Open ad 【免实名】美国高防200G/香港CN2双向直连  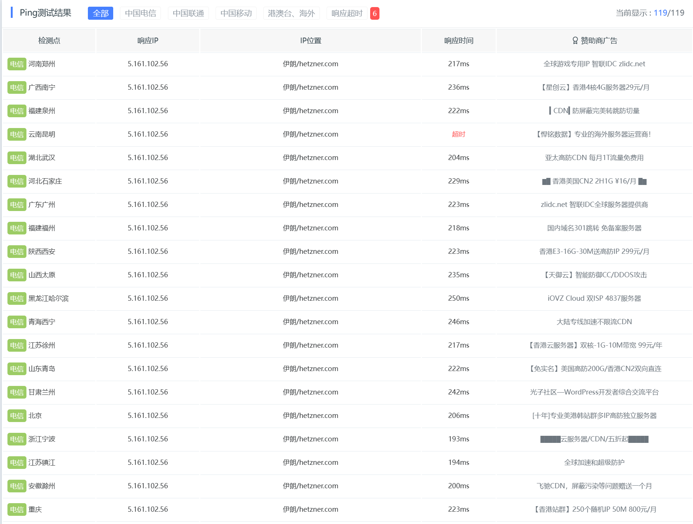point(594,368)
